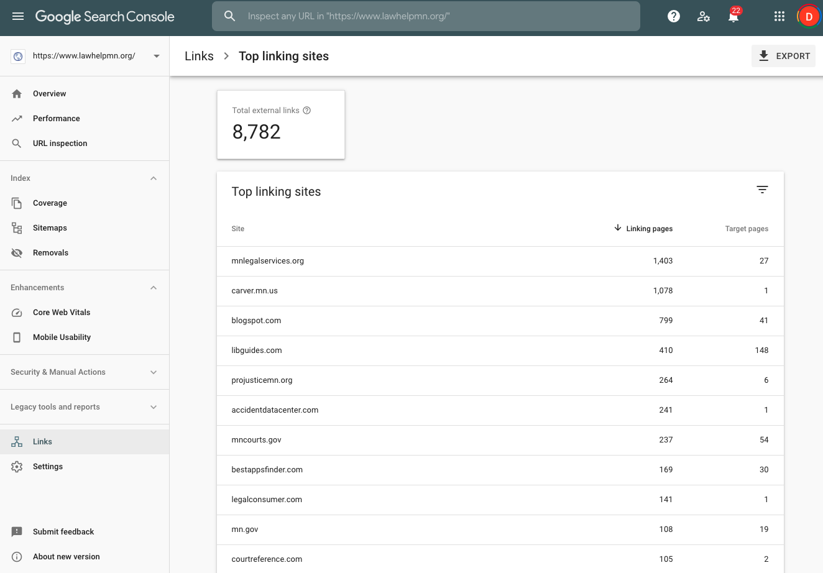
Task: Open the blogspot.com row
Action: (x=500, y=321)
